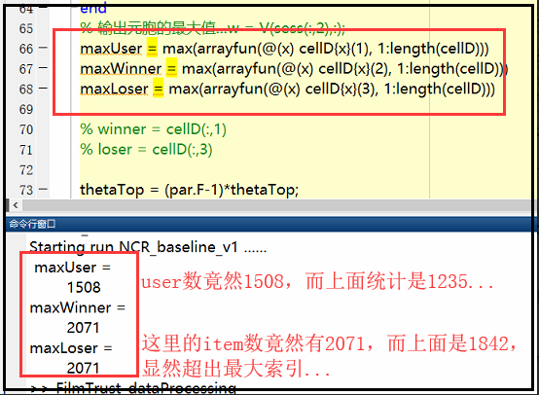This screenshot has width=539, height=395.
Task: Click the comment '% loser = cellD(:,3)'
Action: tap(147, 150)
